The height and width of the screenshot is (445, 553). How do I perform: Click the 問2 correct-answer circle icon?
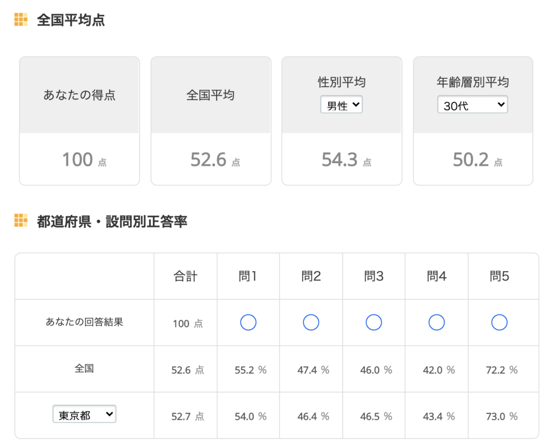pyautogui.click(x=311, y=323)
